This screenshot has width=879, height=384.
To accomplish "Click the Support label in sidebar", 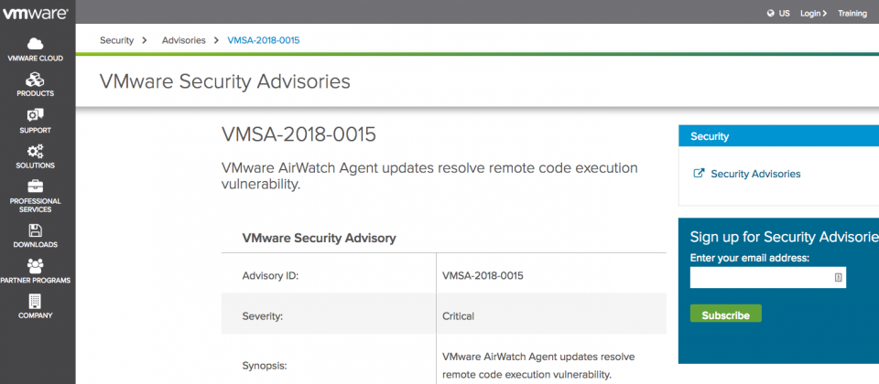I will (x=36, y=131).
